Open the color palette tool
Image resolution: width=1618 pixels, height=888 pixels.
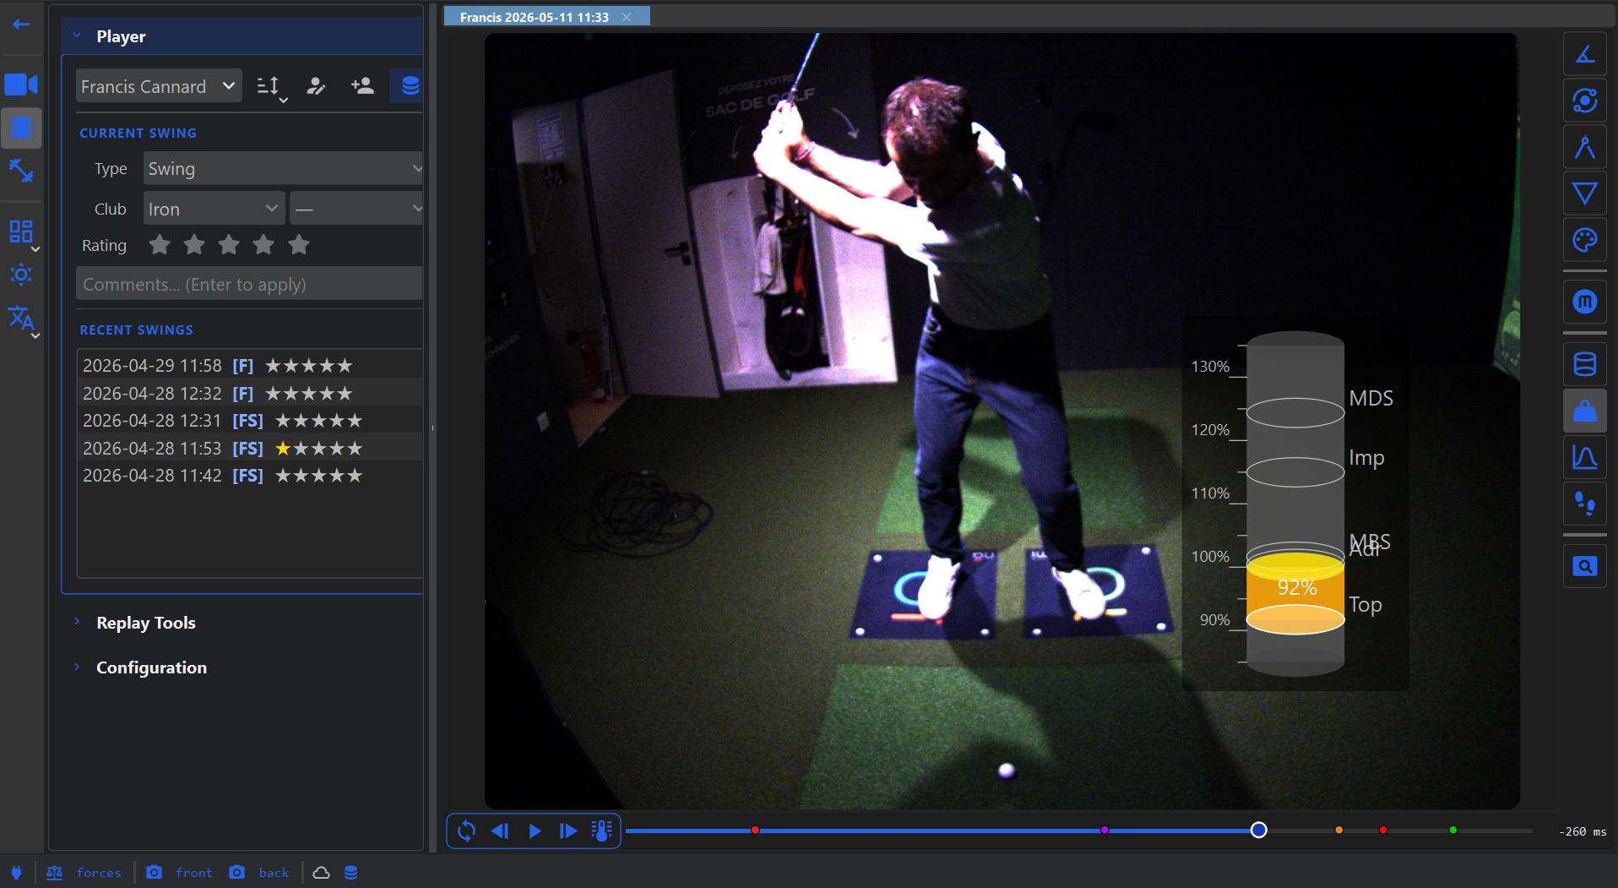click(x=1585, y=241)
